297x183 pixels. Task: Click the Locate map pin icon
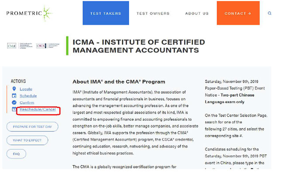coord(14,89)
